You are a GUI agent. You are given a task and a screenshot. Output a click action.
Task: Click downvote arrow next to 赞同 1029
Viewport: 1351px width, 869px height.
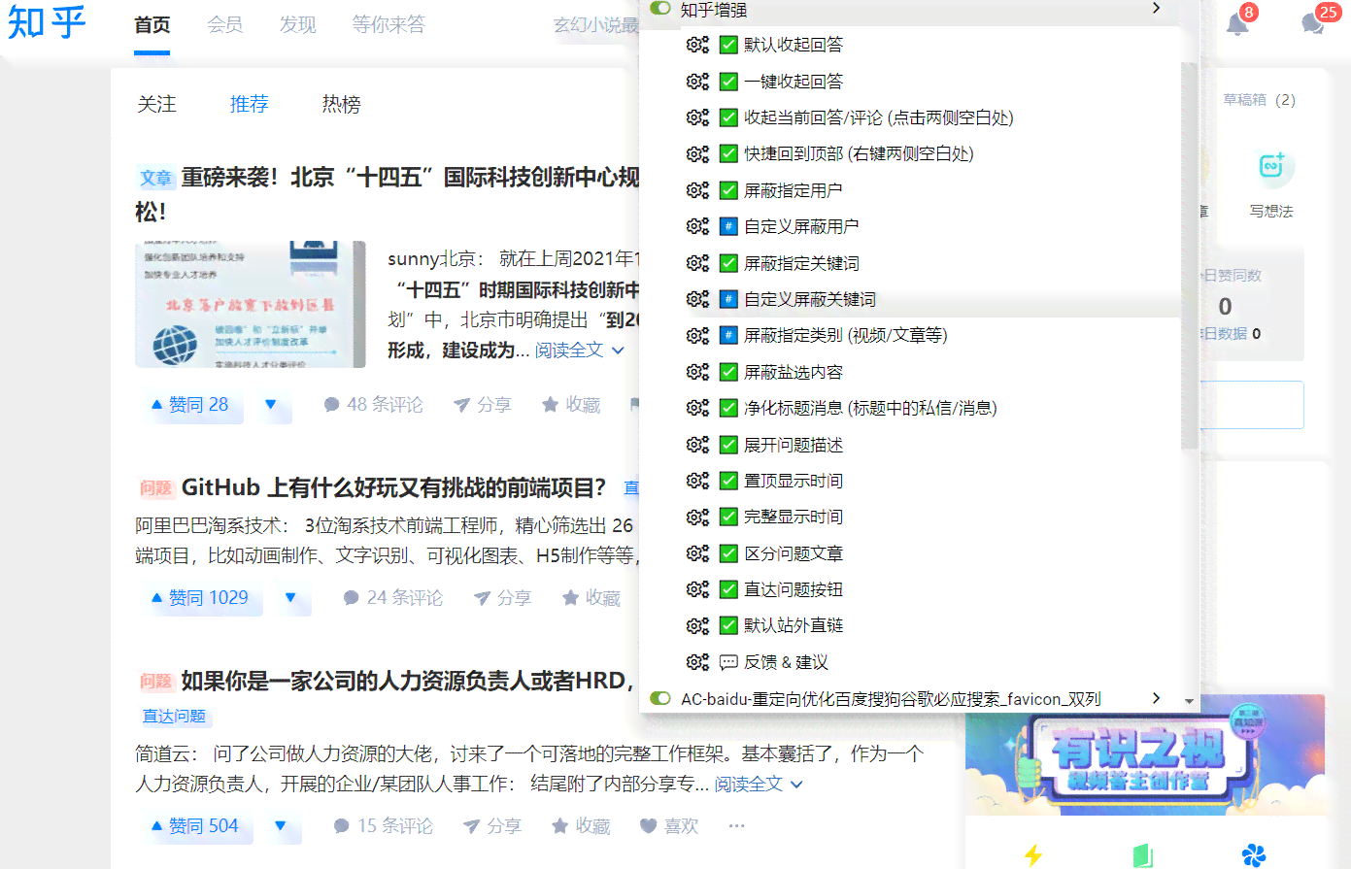coord(290,598)
